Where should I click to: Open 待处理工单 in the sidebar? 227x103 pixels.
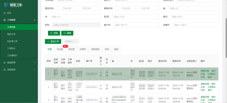coord(19,41)
